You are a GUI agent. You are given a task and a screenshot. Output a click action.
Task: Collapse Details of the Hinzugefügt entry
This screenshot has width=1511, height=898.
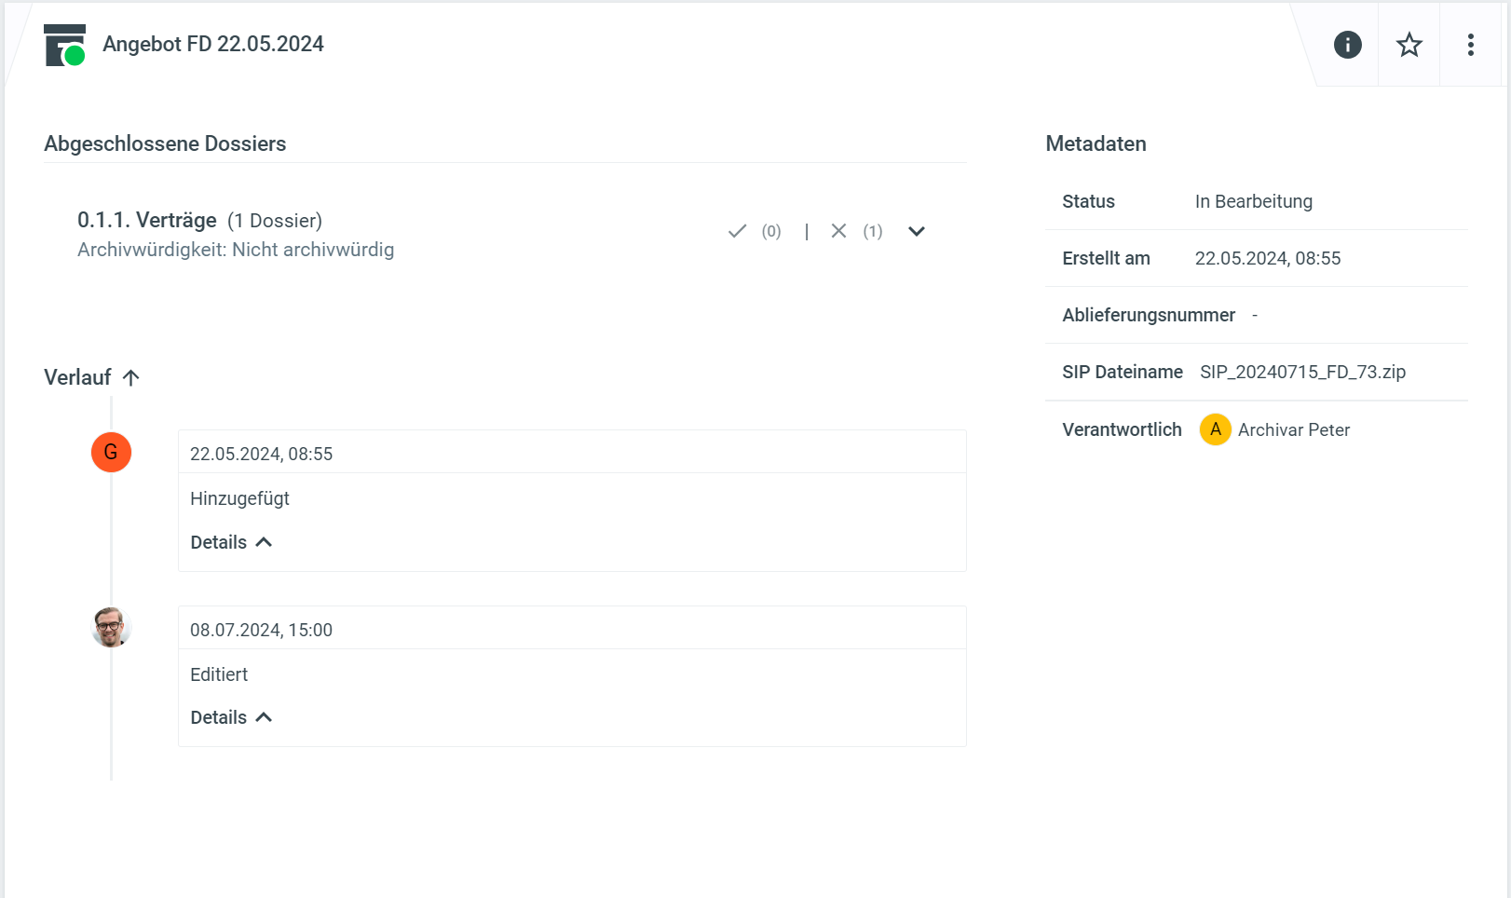(x=231, y=542)
